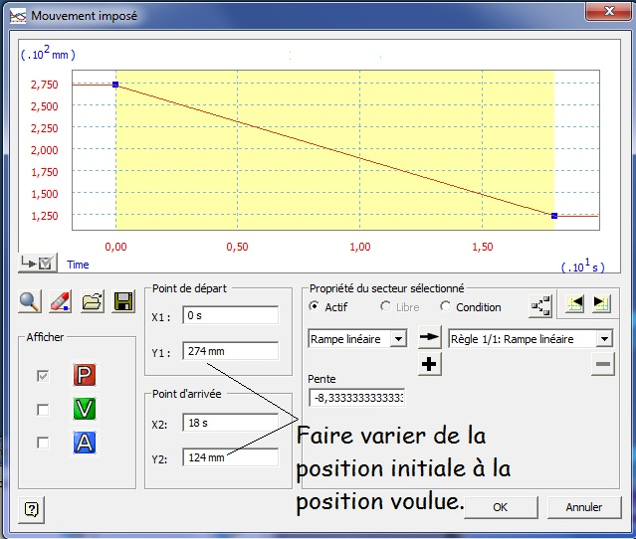This screenshot has height=539, width=636.
Task: Click the OK button
Action: tap(501, 507)
